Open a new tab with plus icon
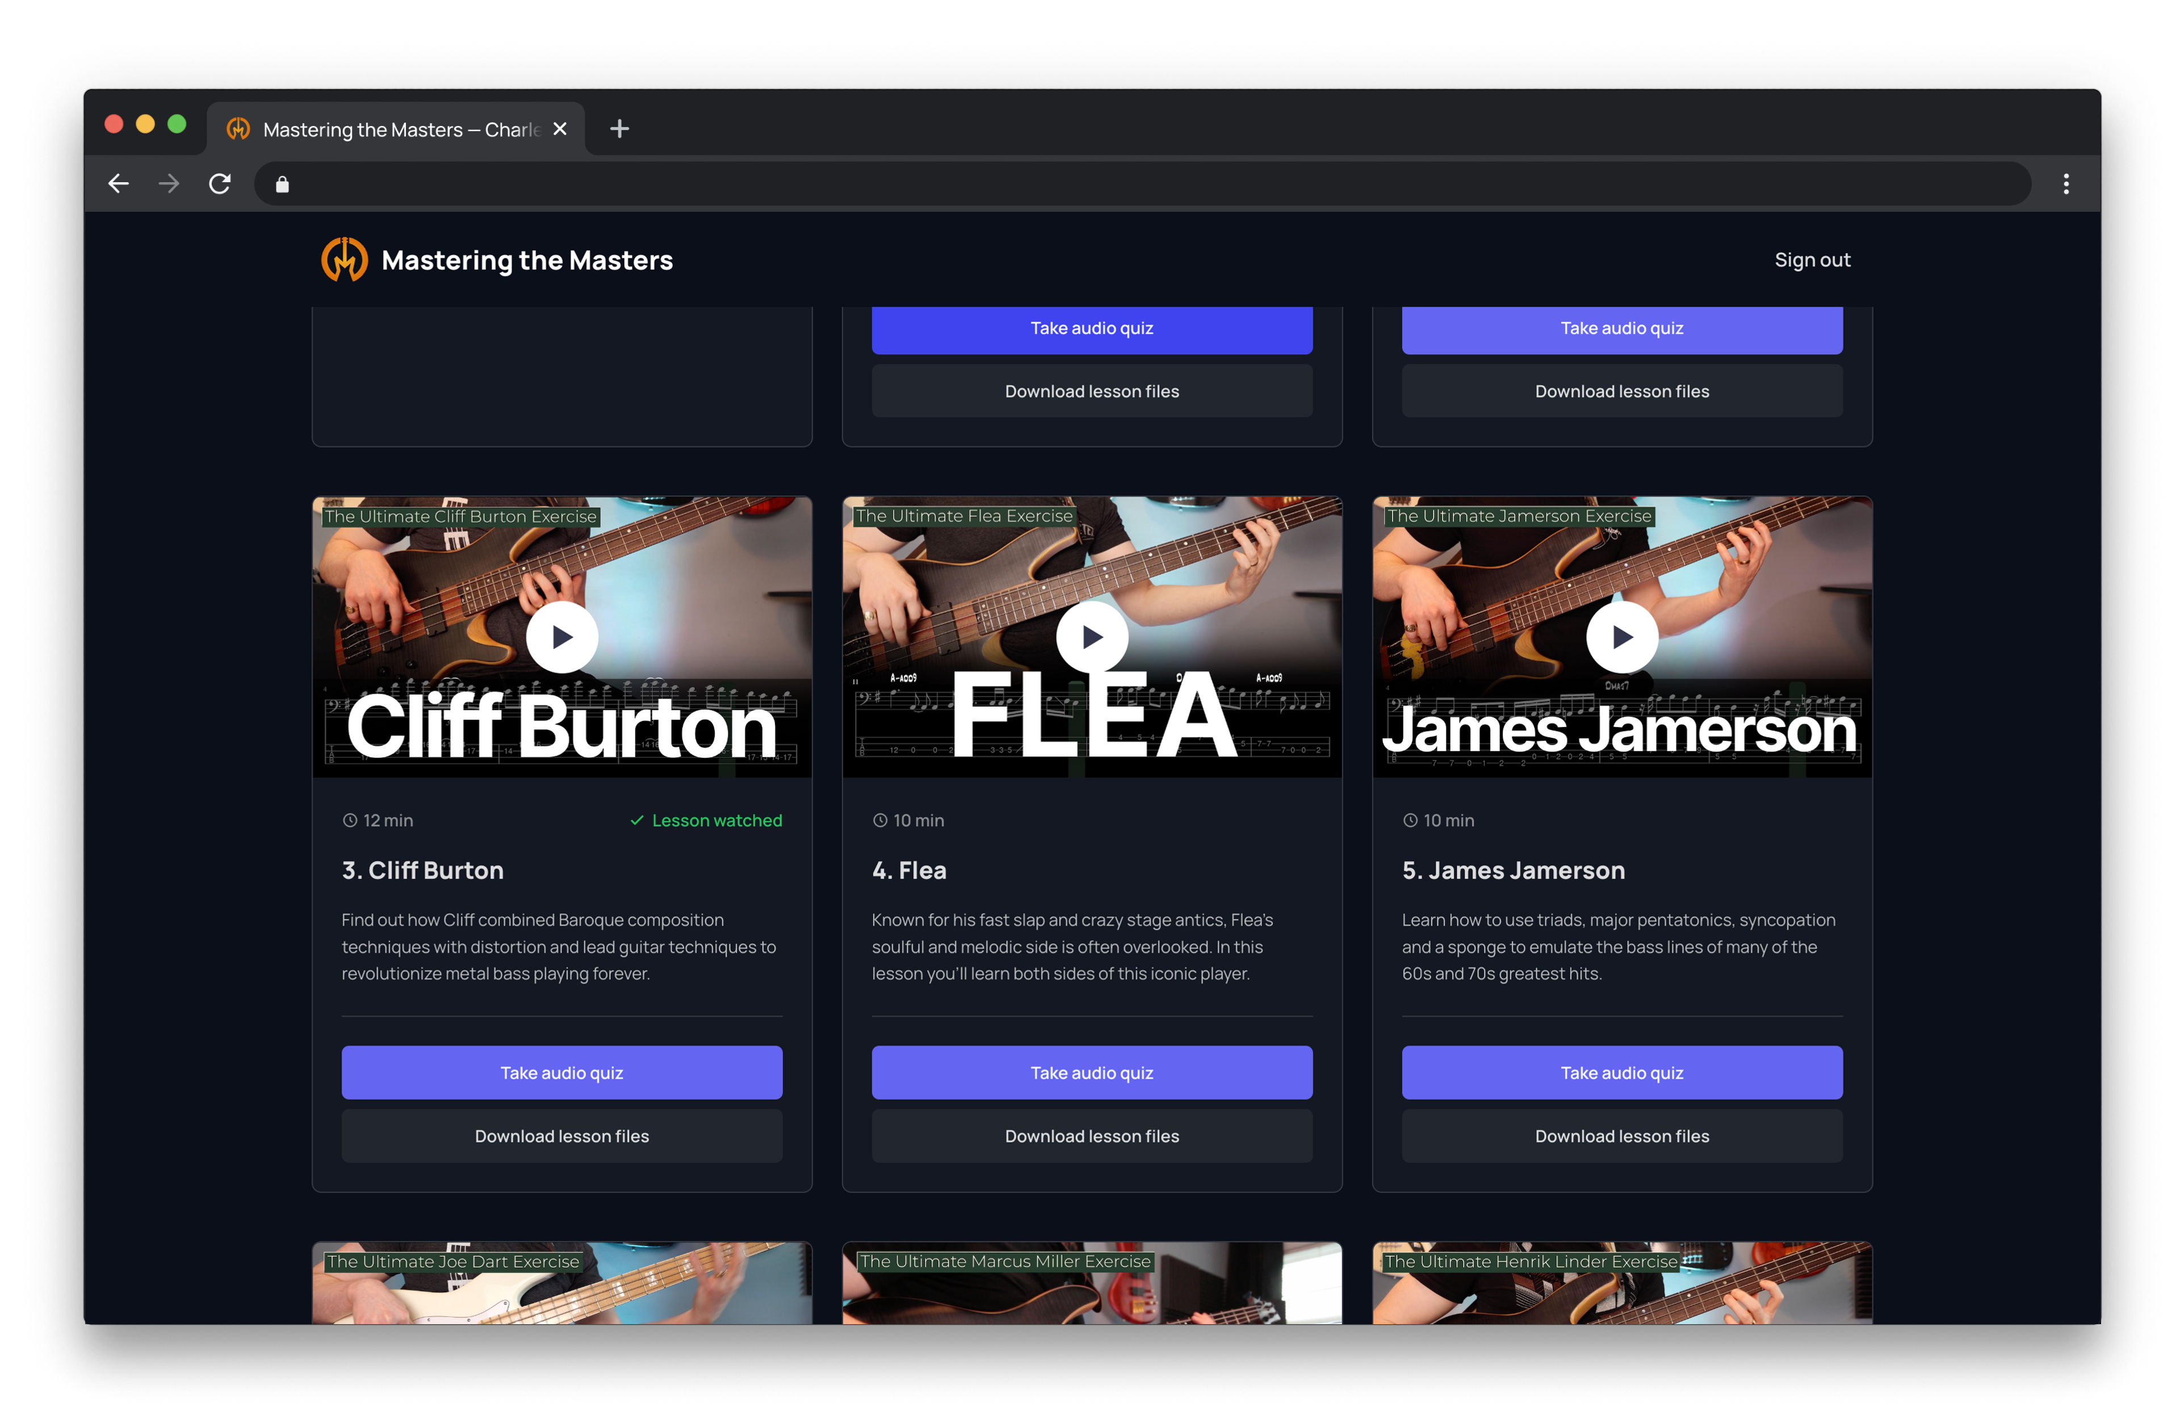The height and width of the screenshot is (1419, 2180). click(x=619, y=129)
